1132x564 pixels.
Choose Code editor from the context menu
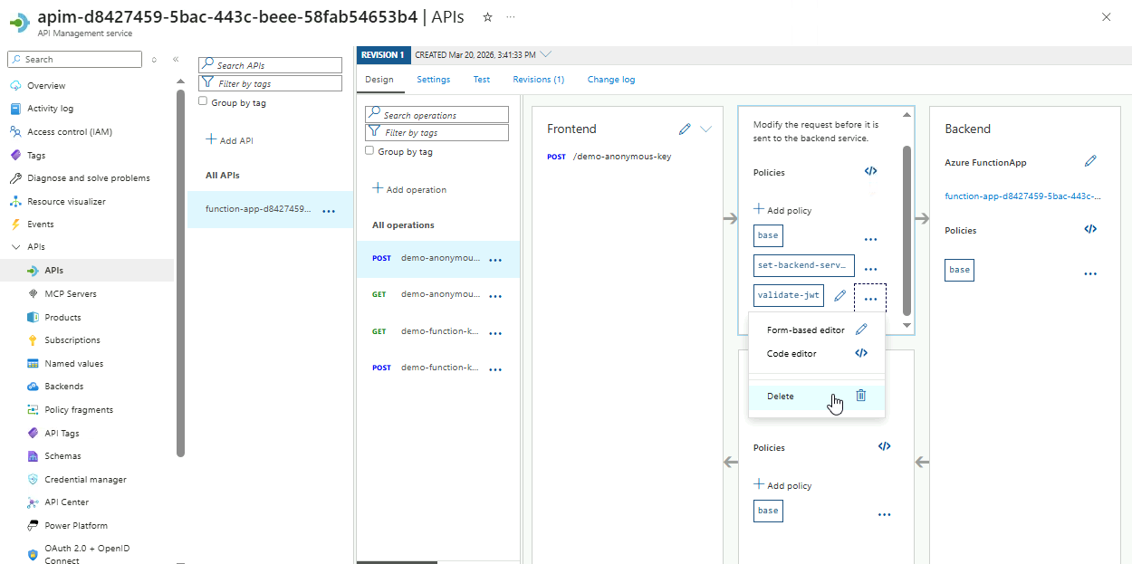(791, 354)
